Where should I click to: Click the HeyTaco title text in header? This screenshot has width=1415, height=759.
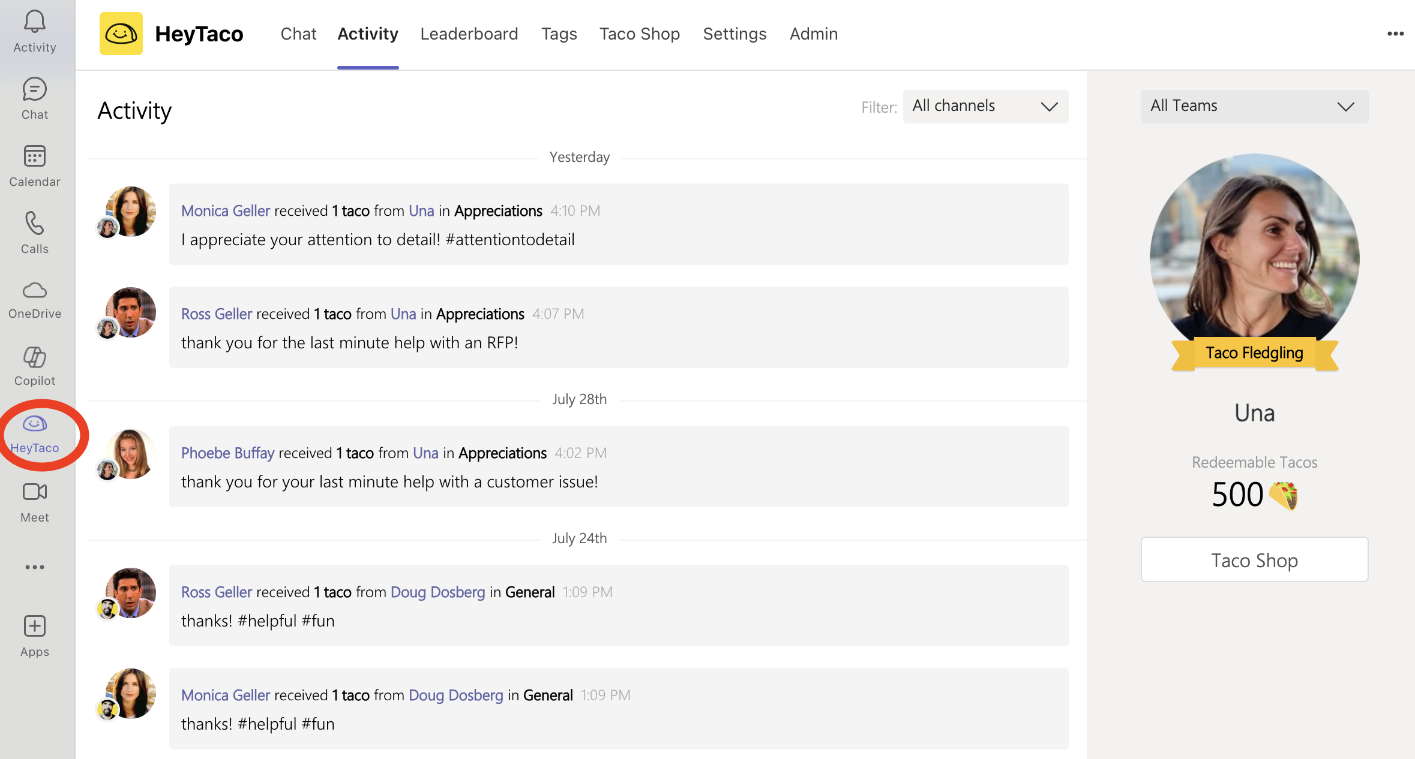point(199,34)
